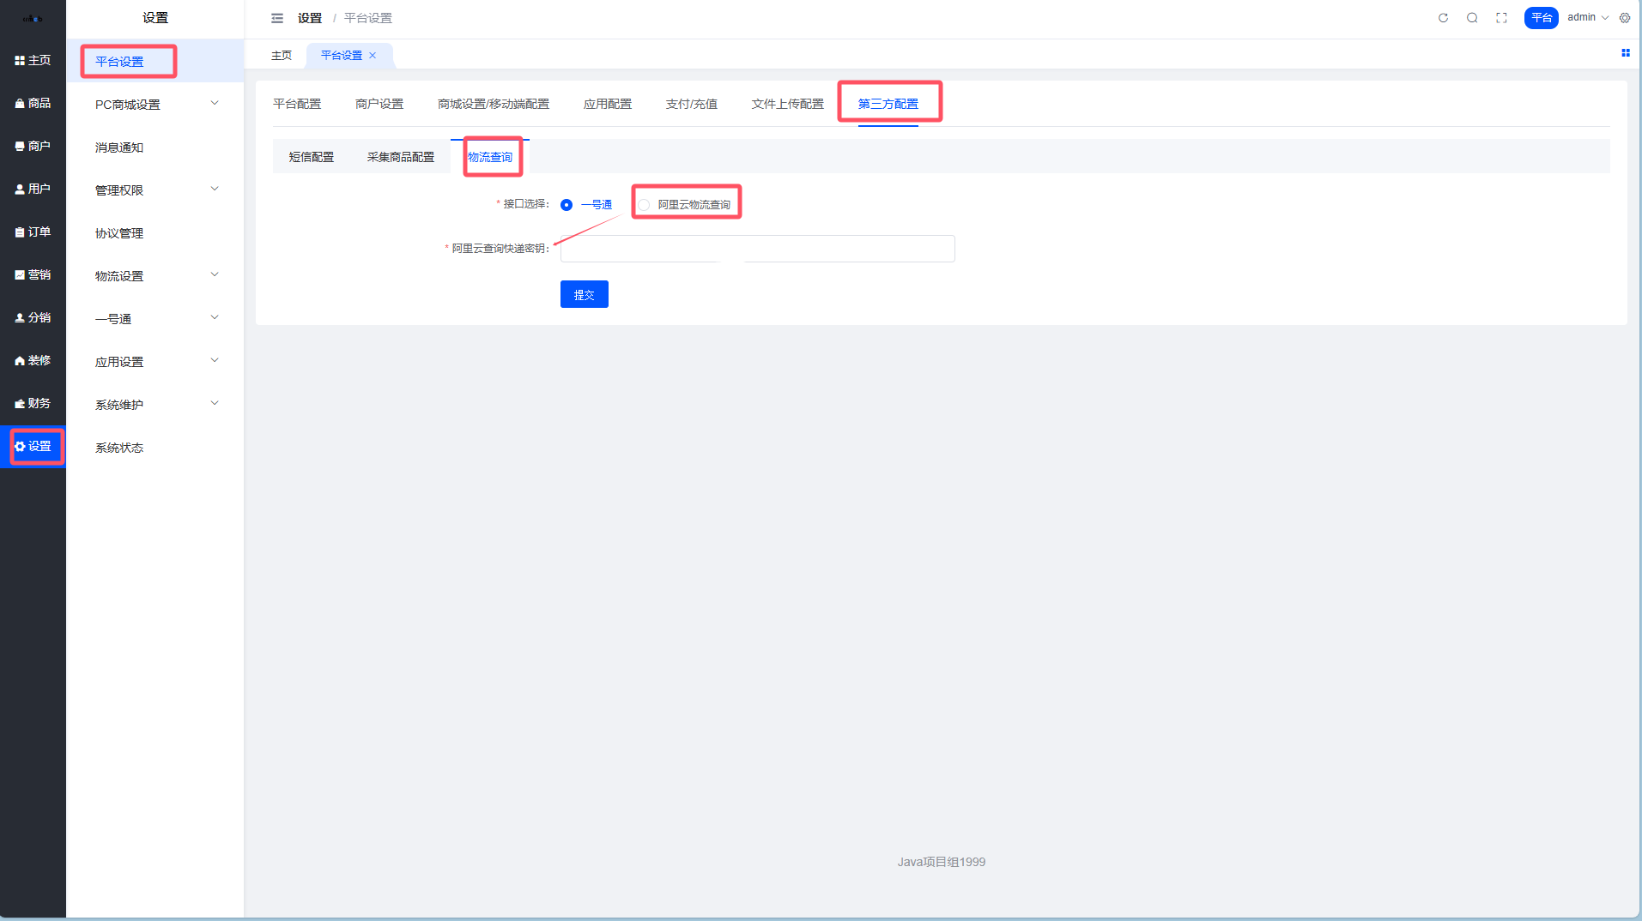Screen dimensions: 1642x921
Task: Click the refresh icon in top bar
Action: 1443,18
